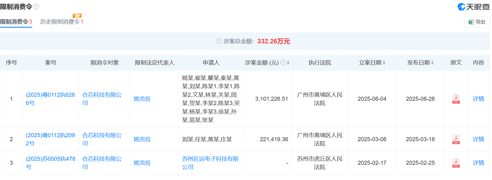Click 案号 column header
The width and height of the screenshot is (492, 180).
coord(51,63)
